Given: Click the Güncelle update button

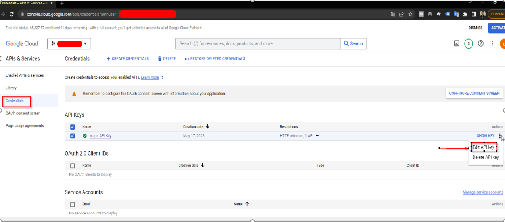Looking at the screenshot, I should pos(497,14).
